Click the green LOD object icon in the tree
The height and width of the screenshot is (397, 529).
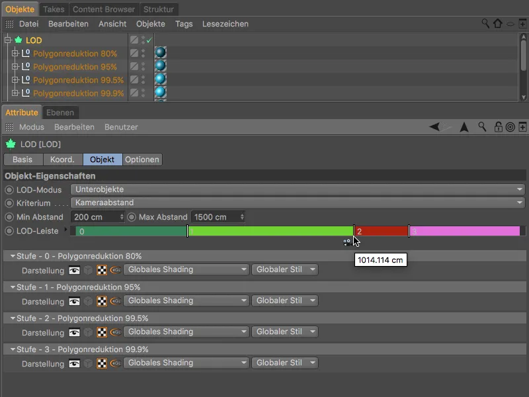pos(19,40)
